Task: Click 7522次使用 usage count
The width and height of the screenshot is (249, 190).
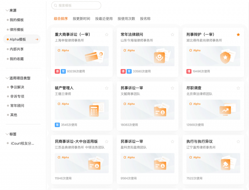Action: click(194, 178)
